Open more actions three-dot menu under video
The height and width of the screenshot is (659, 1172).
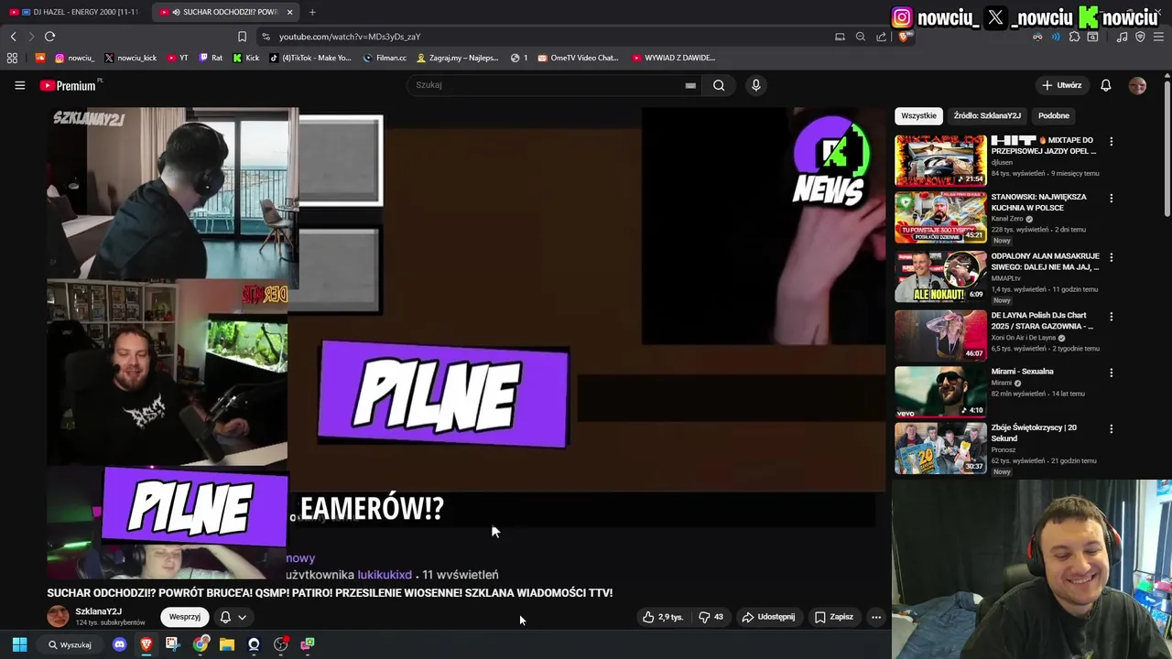click(875, 617)
